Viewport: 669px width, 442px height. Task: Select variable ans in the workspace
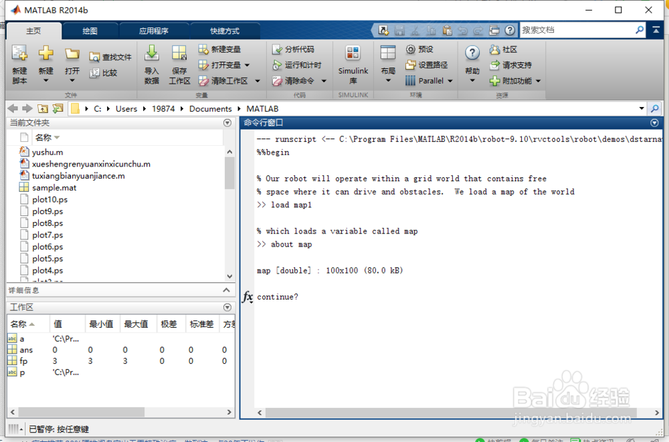pos(26,350)
